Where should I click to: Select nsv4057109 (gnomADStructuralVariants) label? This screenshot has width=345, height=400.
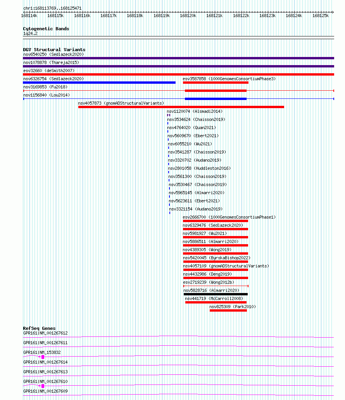[226, 267]
